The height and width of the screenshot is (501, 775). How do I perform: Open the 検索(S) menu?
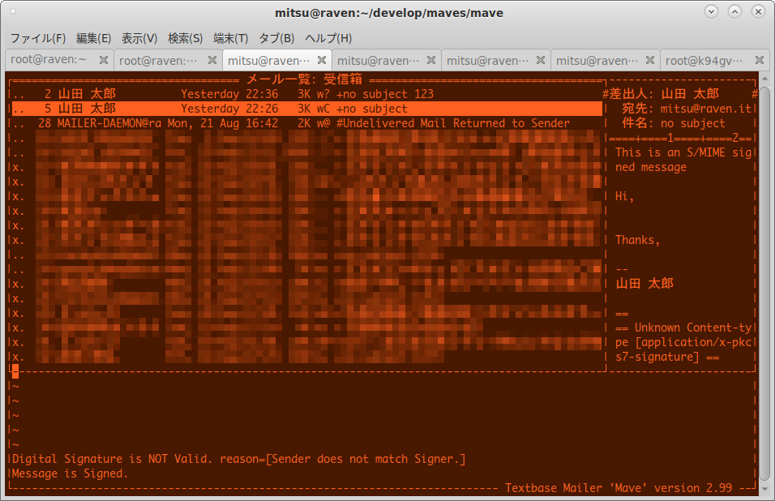pos(185,38)
